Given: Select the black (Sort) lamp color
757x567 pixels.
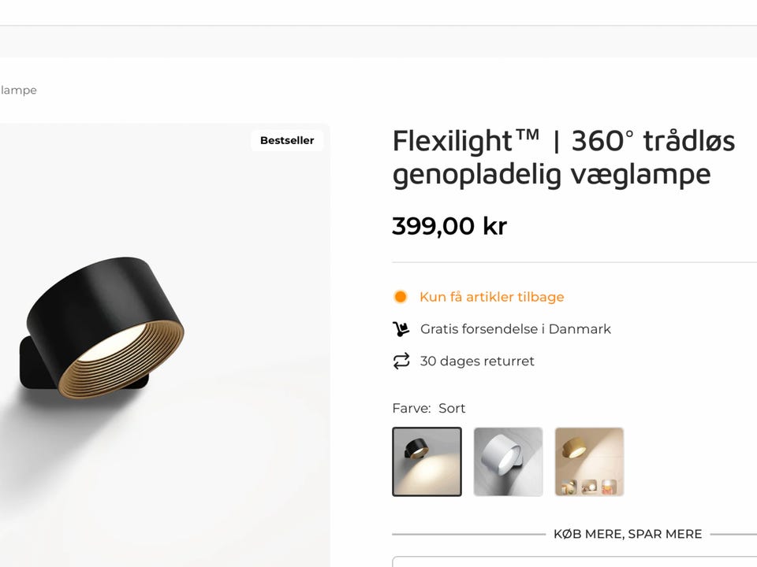Looking at the screenshot, I should click(x=427, y=461).
